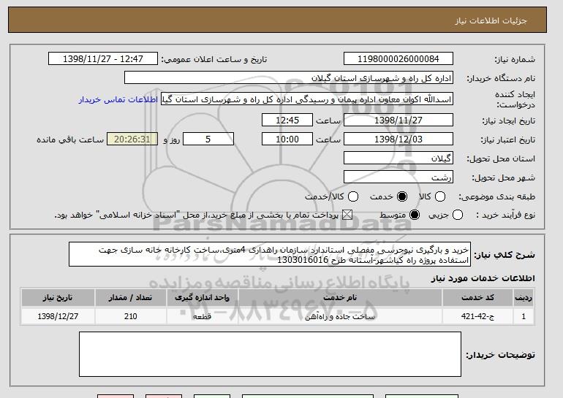The image size is (563, 398).
Task: Click the اطلاعات خدمات مورد نیاز heading
Action: (x=483, y=278)
